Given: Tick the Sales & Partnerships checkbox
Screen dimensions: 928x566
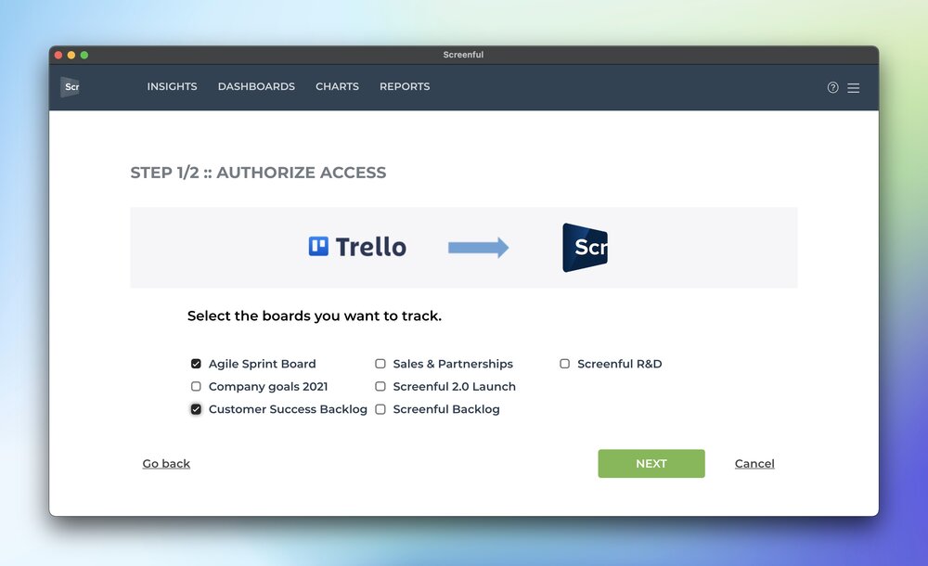Looking at the screenshot, I should (380, 364).
